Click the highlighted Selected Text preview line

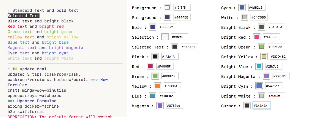[23, 16]
